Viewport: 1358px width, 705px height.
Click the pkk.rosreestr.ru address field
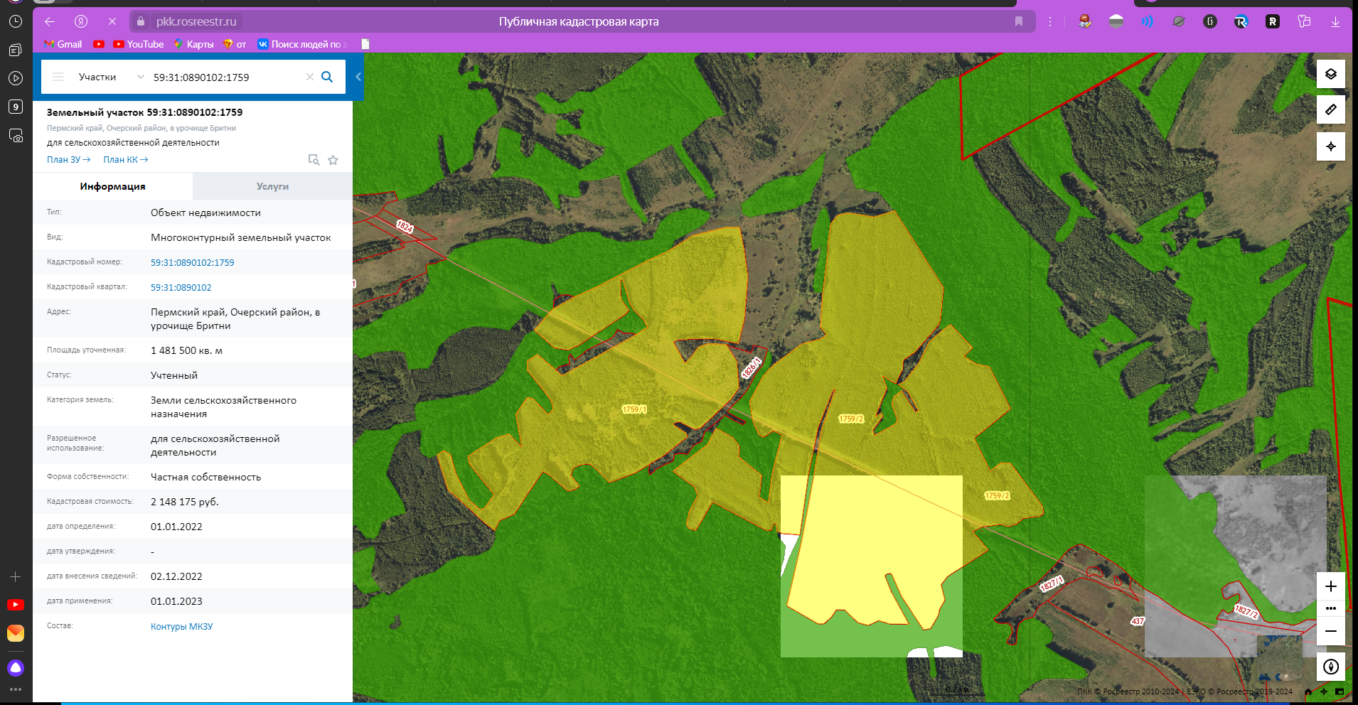[x=196, y=21]
